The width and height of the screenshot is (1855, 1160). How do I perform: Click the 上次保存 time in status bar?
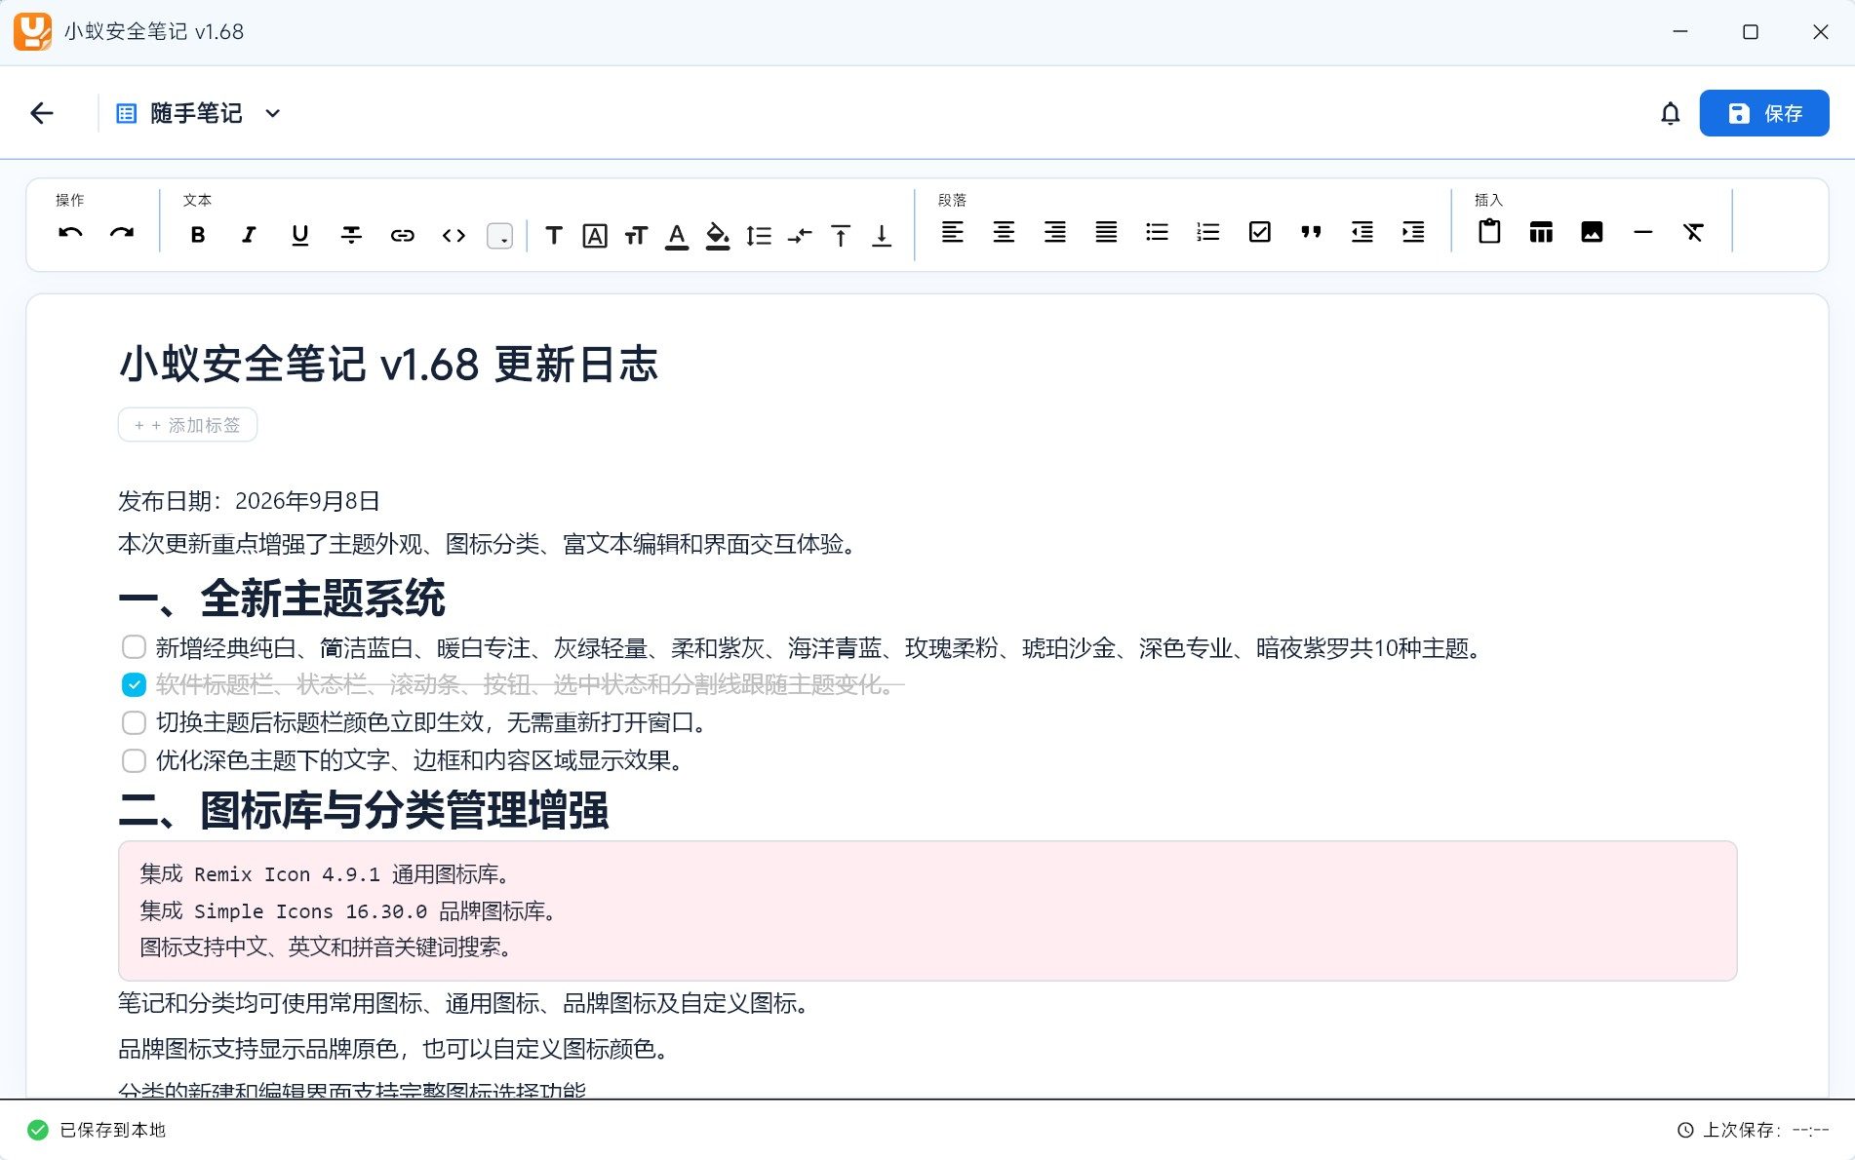coord(1753,1130)
